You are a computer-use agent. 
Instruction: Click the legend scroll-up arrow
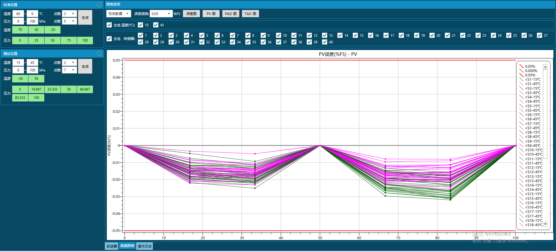(545, 67)
